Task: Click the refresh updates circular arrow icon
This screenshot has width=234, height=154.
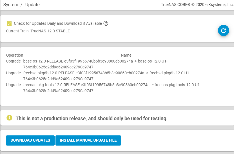Action: (223, 30)
